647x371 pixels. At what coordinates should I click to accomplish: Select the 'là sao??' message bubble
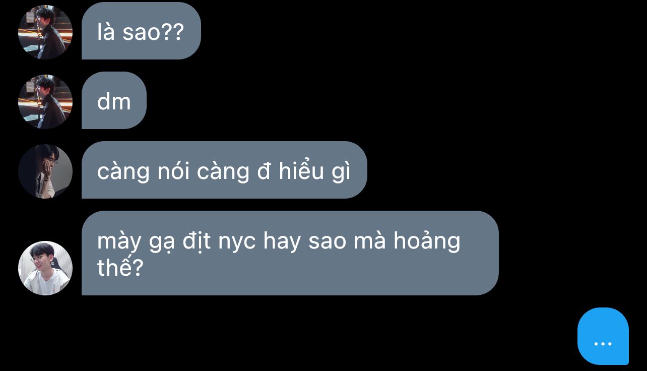pos(141,31)
